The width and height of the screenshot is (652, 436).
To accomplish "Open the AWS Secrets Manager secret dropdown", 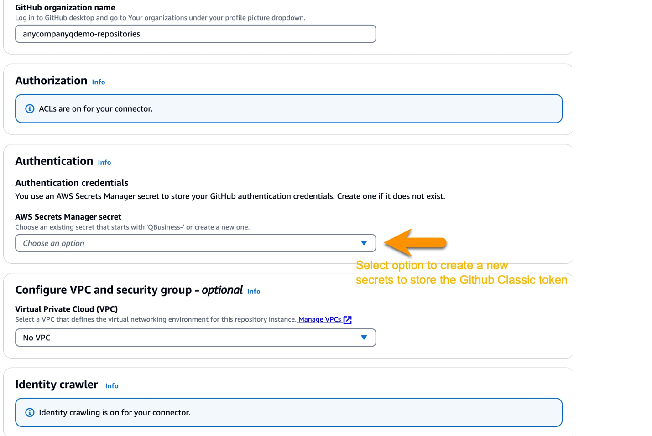I will click(195, 243).
